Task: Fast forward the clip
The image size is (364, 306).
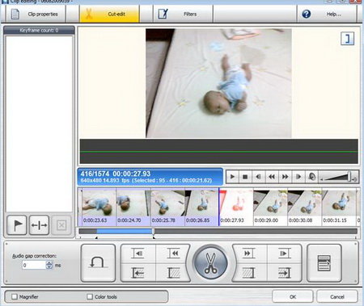Action: (x=285, y=177)
